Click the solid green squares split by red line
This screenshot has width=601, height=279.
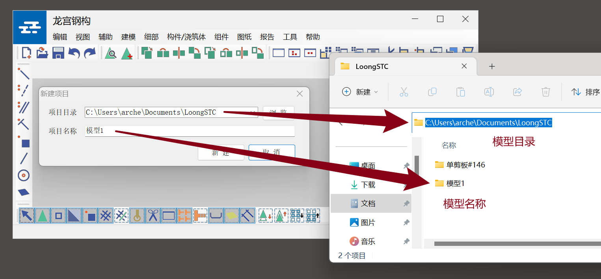[179, 52]
